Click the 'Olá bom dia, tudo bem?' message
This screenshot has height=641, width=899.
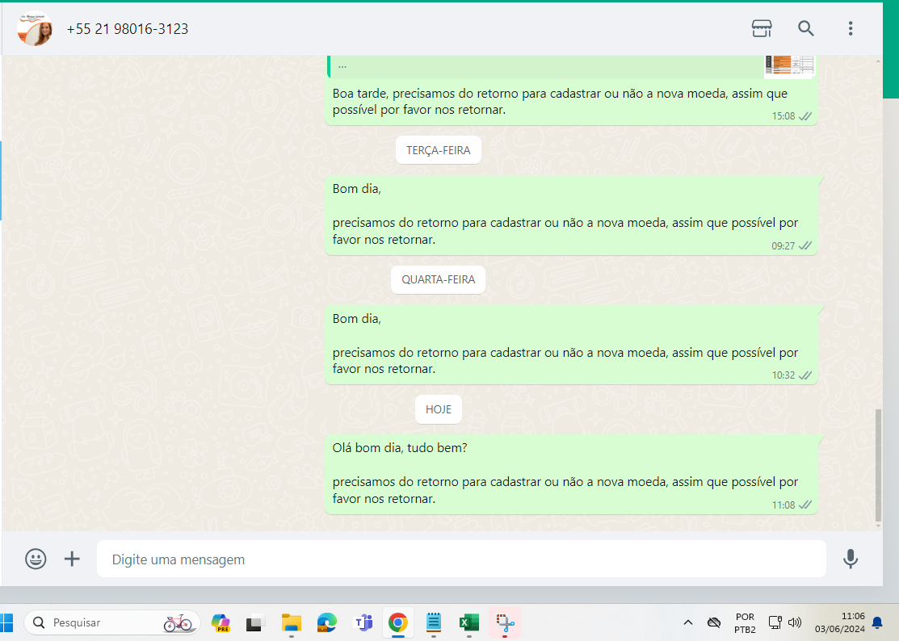[x=400, y=448]
